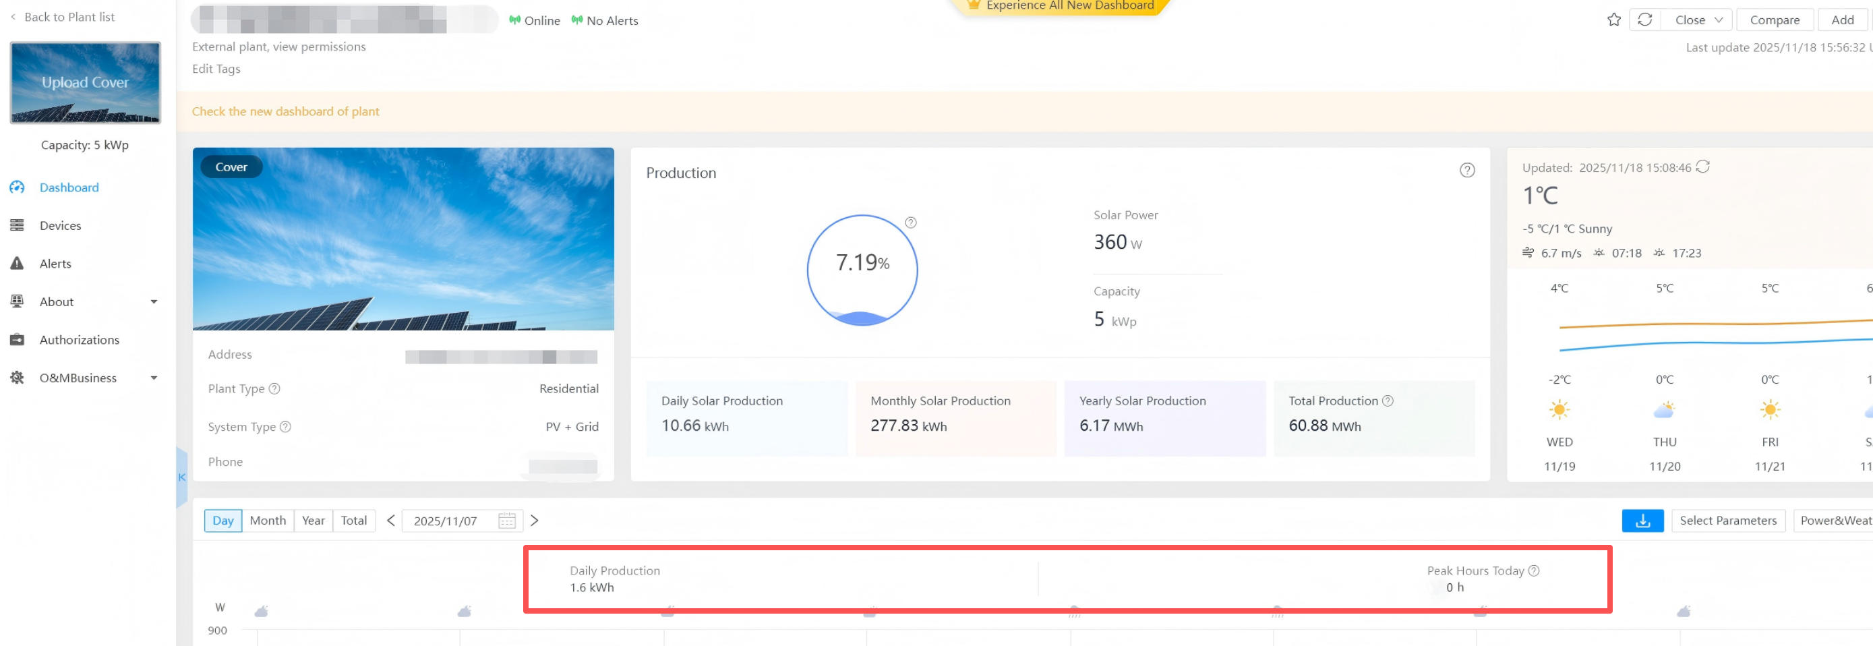1873x646 pixels.
Task: Open Devices in the sidebar
Action: (61, 225)
